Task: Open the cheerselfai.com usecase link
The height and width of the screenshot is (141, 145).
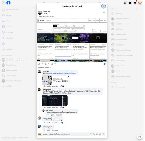Action: [x=62, y=73]
